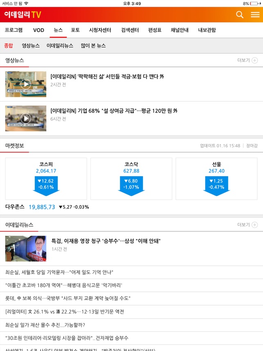Tap the 오후 3:49 clock in status bar
The height and width of the screenshot is (351, 263).
click(x=132, y=3)
